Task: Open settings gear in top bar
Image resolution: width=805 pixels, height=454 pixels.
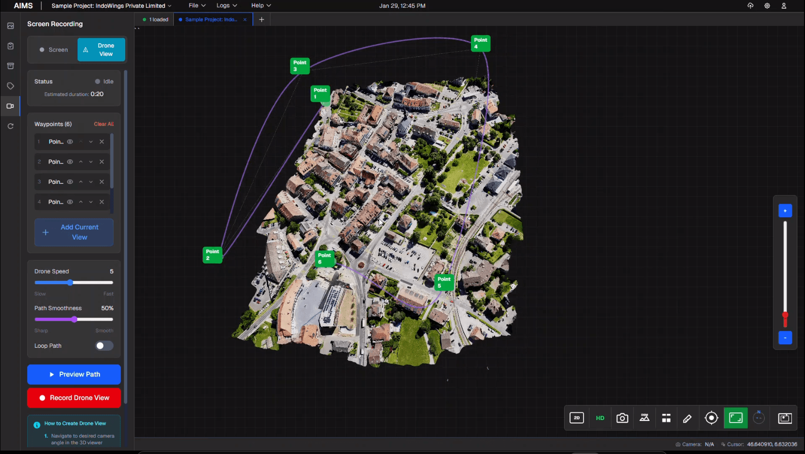Action: (x=767, y=6)
